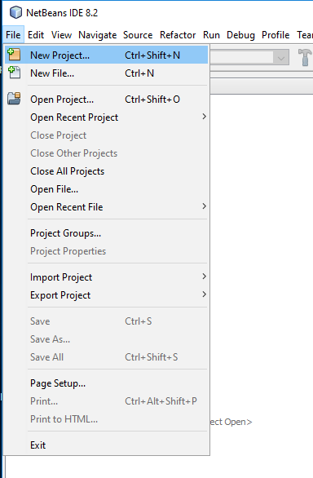Open the Navigate menu
Image resolution: width=313 pixels, height=478 pixels.
coord(98,35)
